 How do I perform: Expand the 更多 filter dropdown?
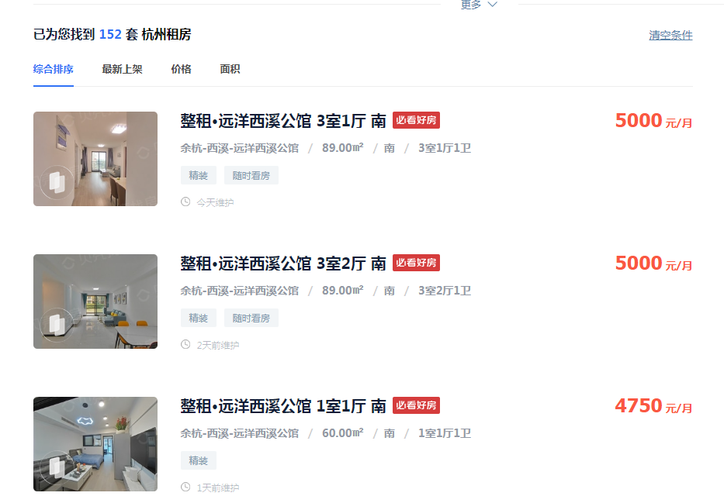[479, 5]
